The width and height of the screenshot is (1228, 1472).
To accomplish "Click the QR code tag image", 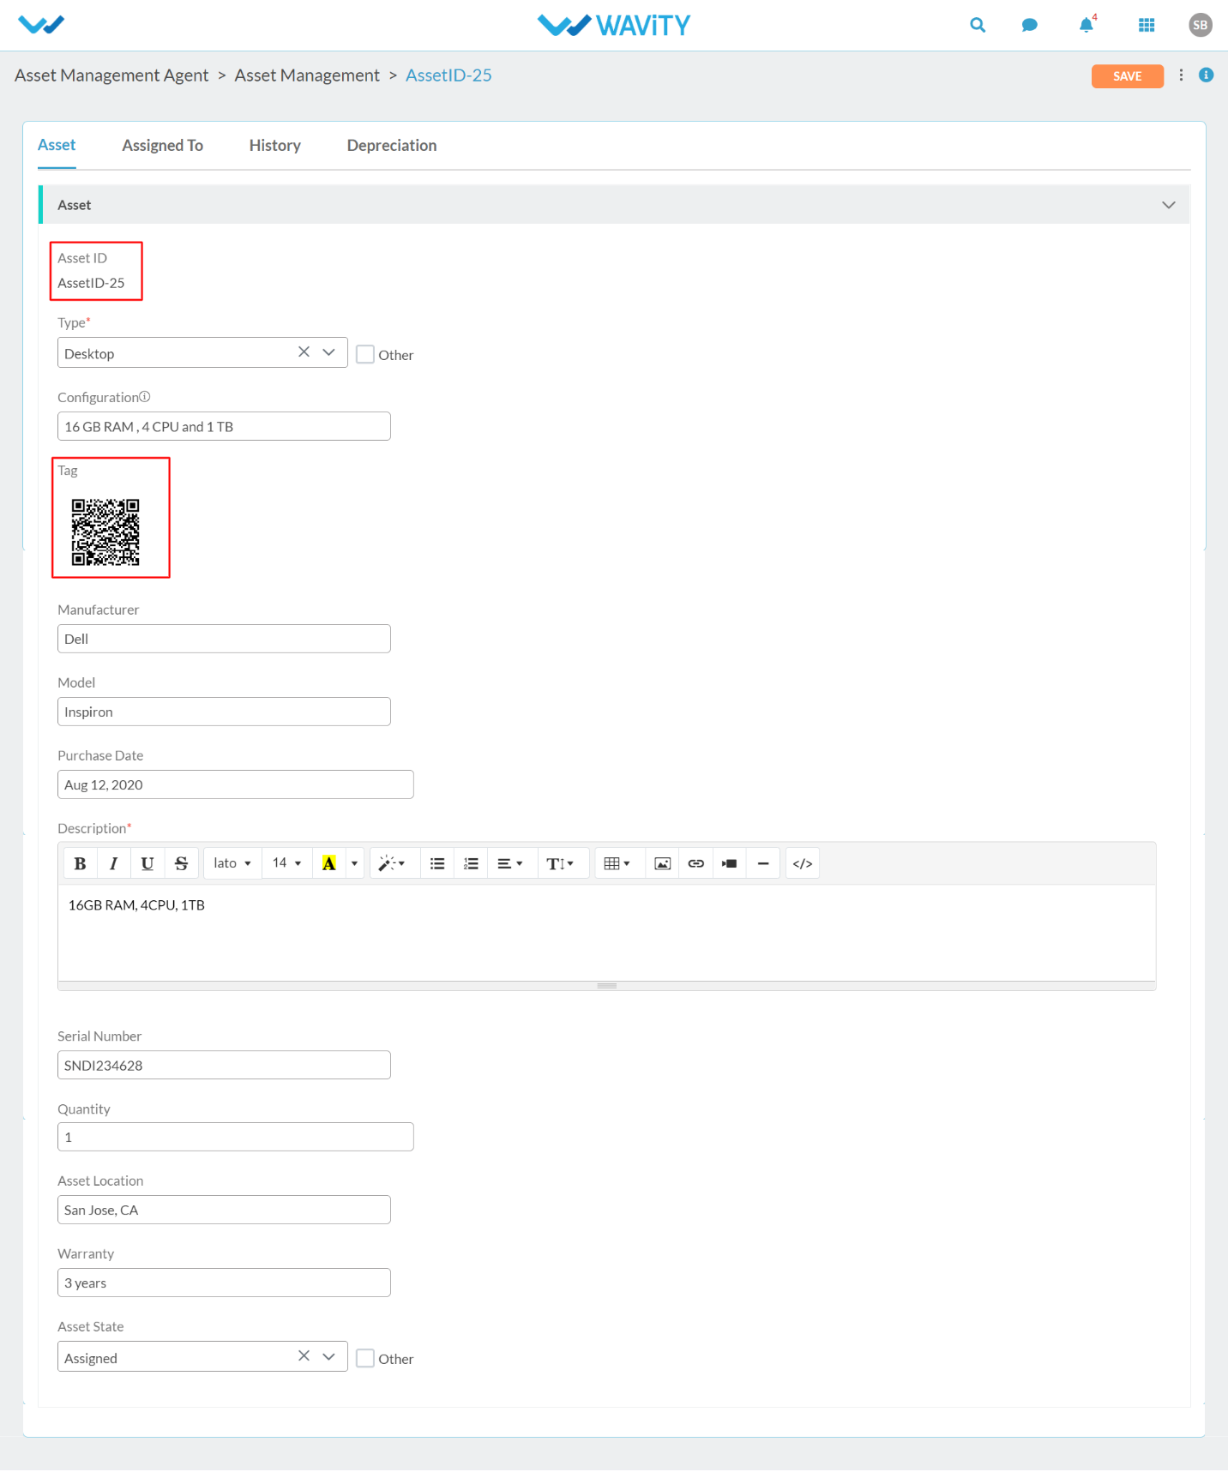I will 105,532.
